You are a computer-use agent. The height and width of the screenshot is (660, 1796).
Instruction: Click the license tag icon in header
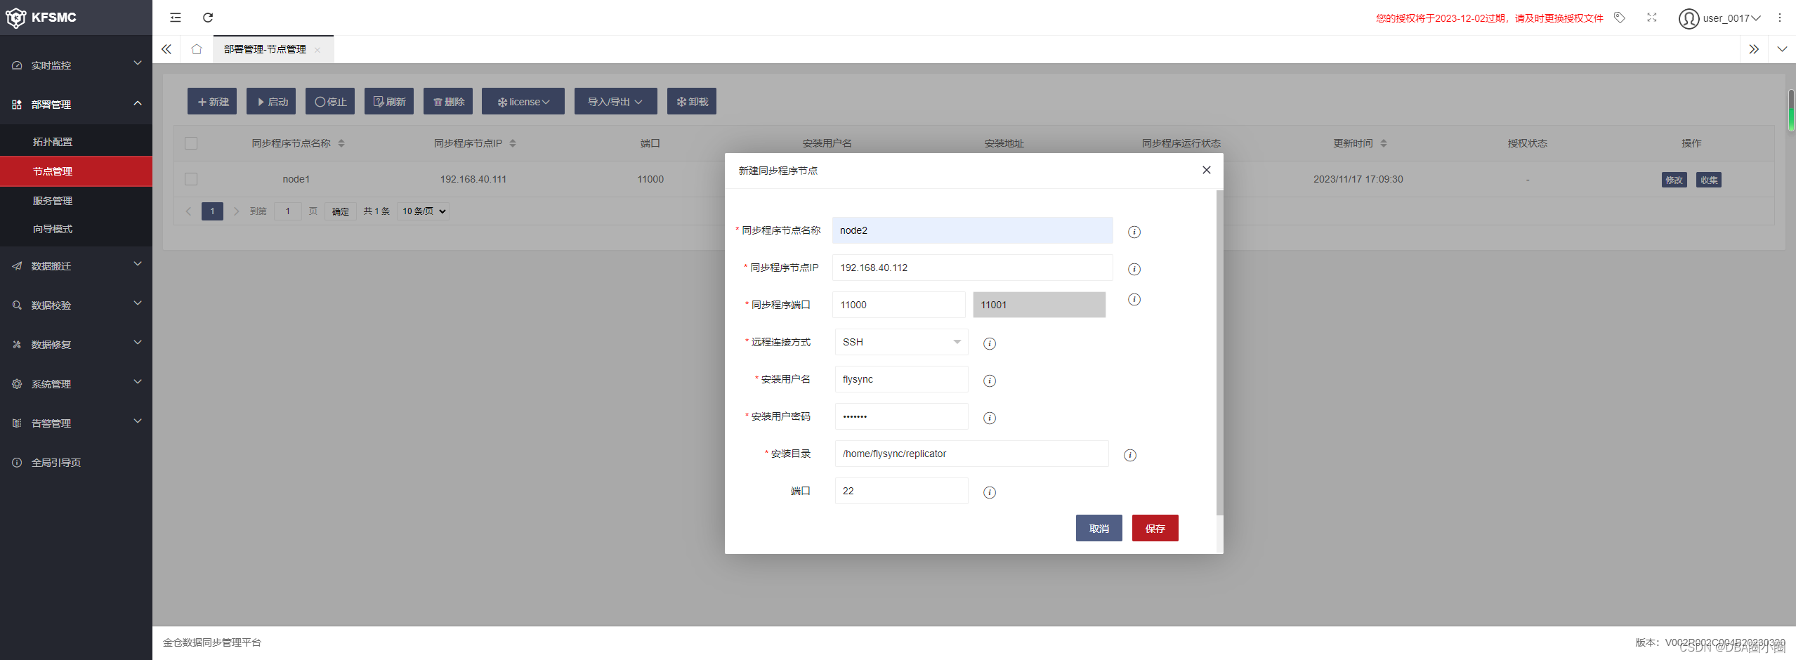pos(1620,18)
